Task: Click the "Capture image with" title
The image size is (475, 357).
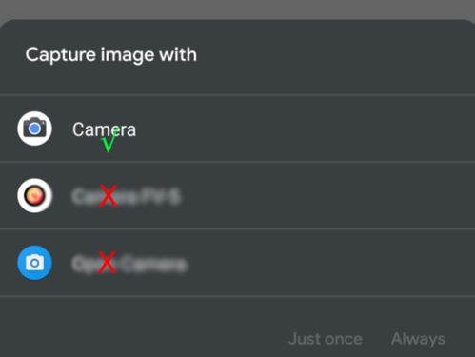Action: pyautogui.click(x=111, y=55)
